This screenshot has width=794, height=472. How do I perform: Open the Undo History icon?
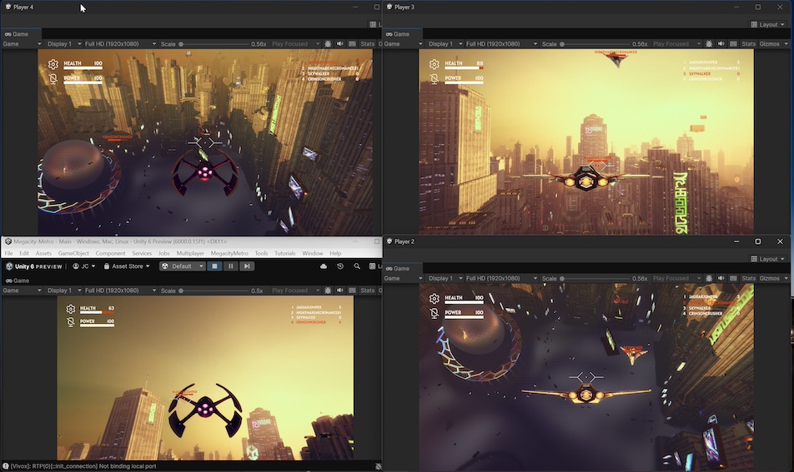(340, 266)
